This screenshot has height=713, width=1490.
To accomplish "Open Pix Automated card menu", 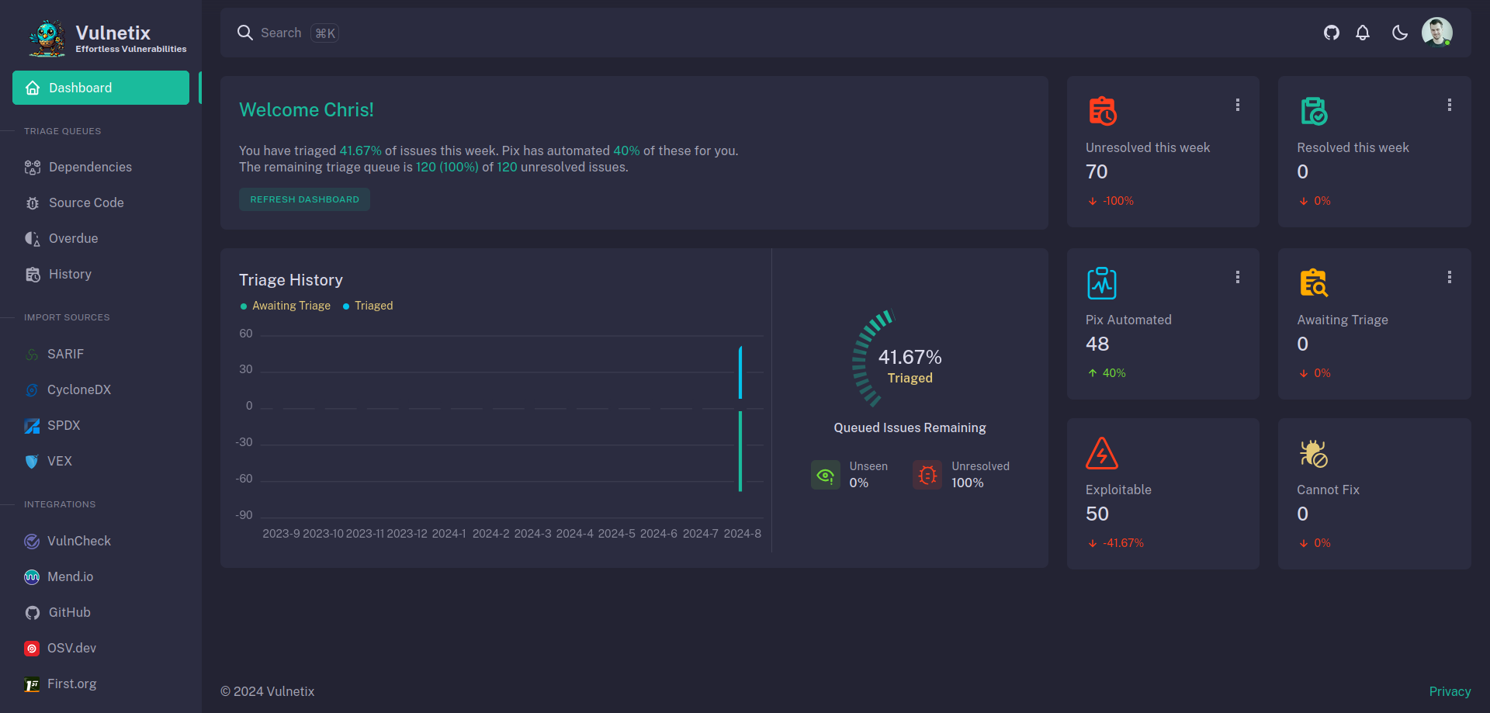I will click(1238, 277).
